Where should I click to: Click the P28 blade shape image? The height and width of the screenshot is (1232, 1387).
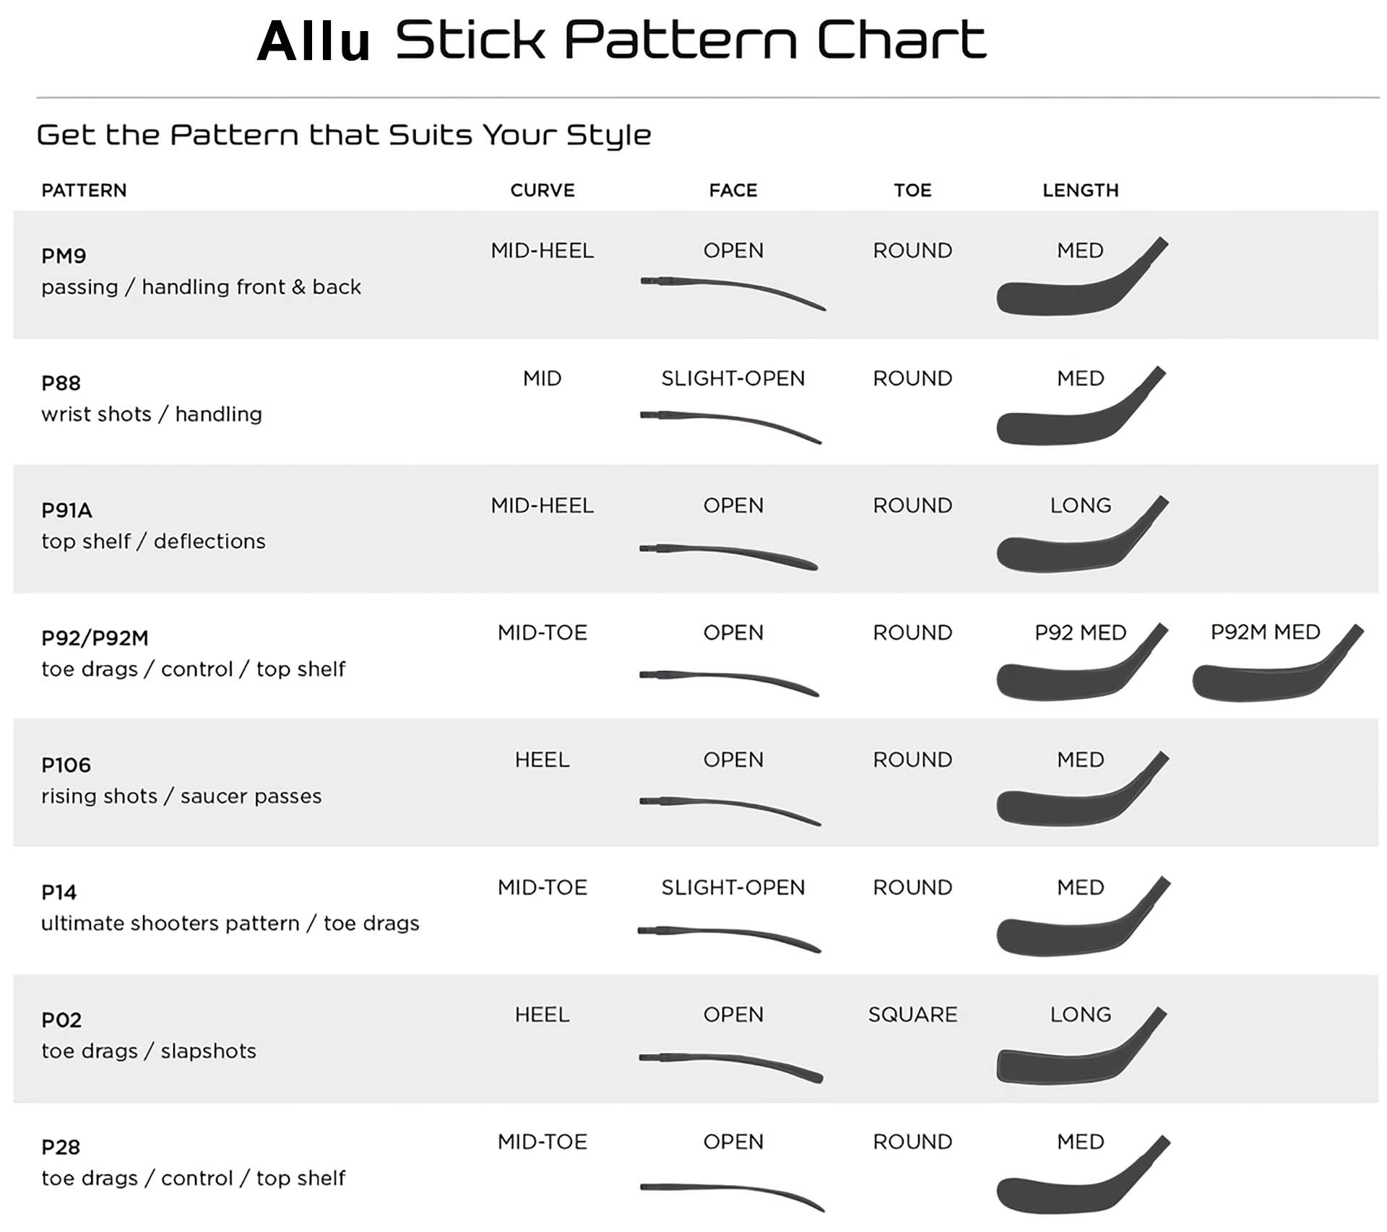coord(1083,1174)
